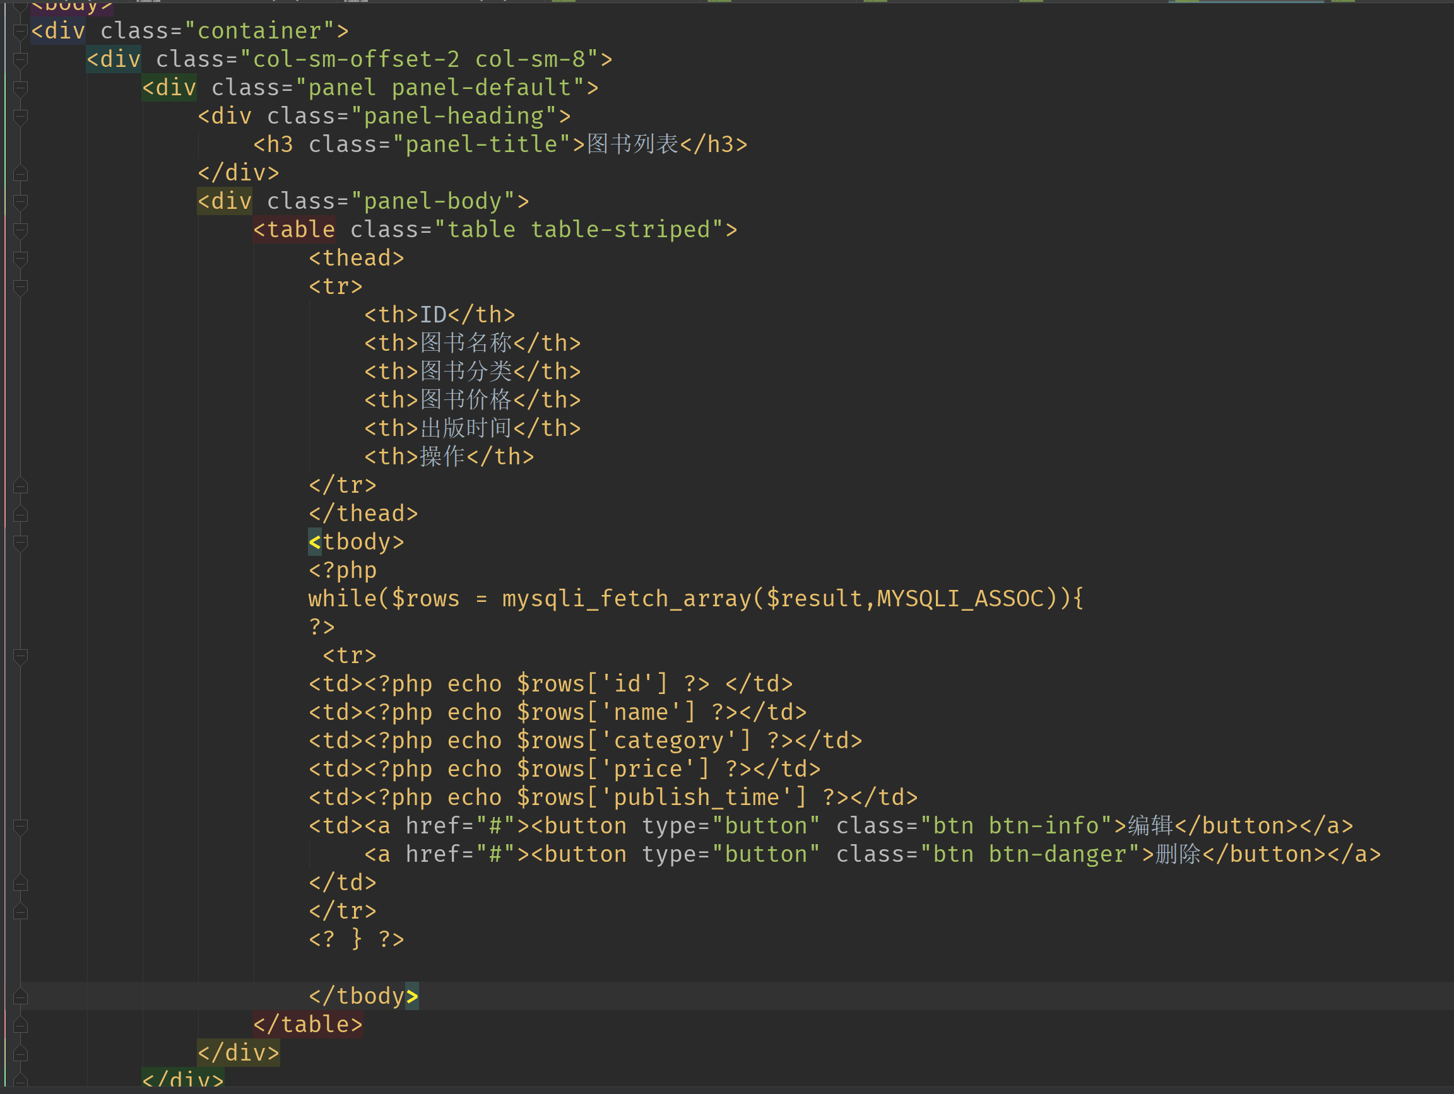Click the highlighted </table> closing tag
The height and width of the screenshot is (1094, 1454).
pos(307,1024)
